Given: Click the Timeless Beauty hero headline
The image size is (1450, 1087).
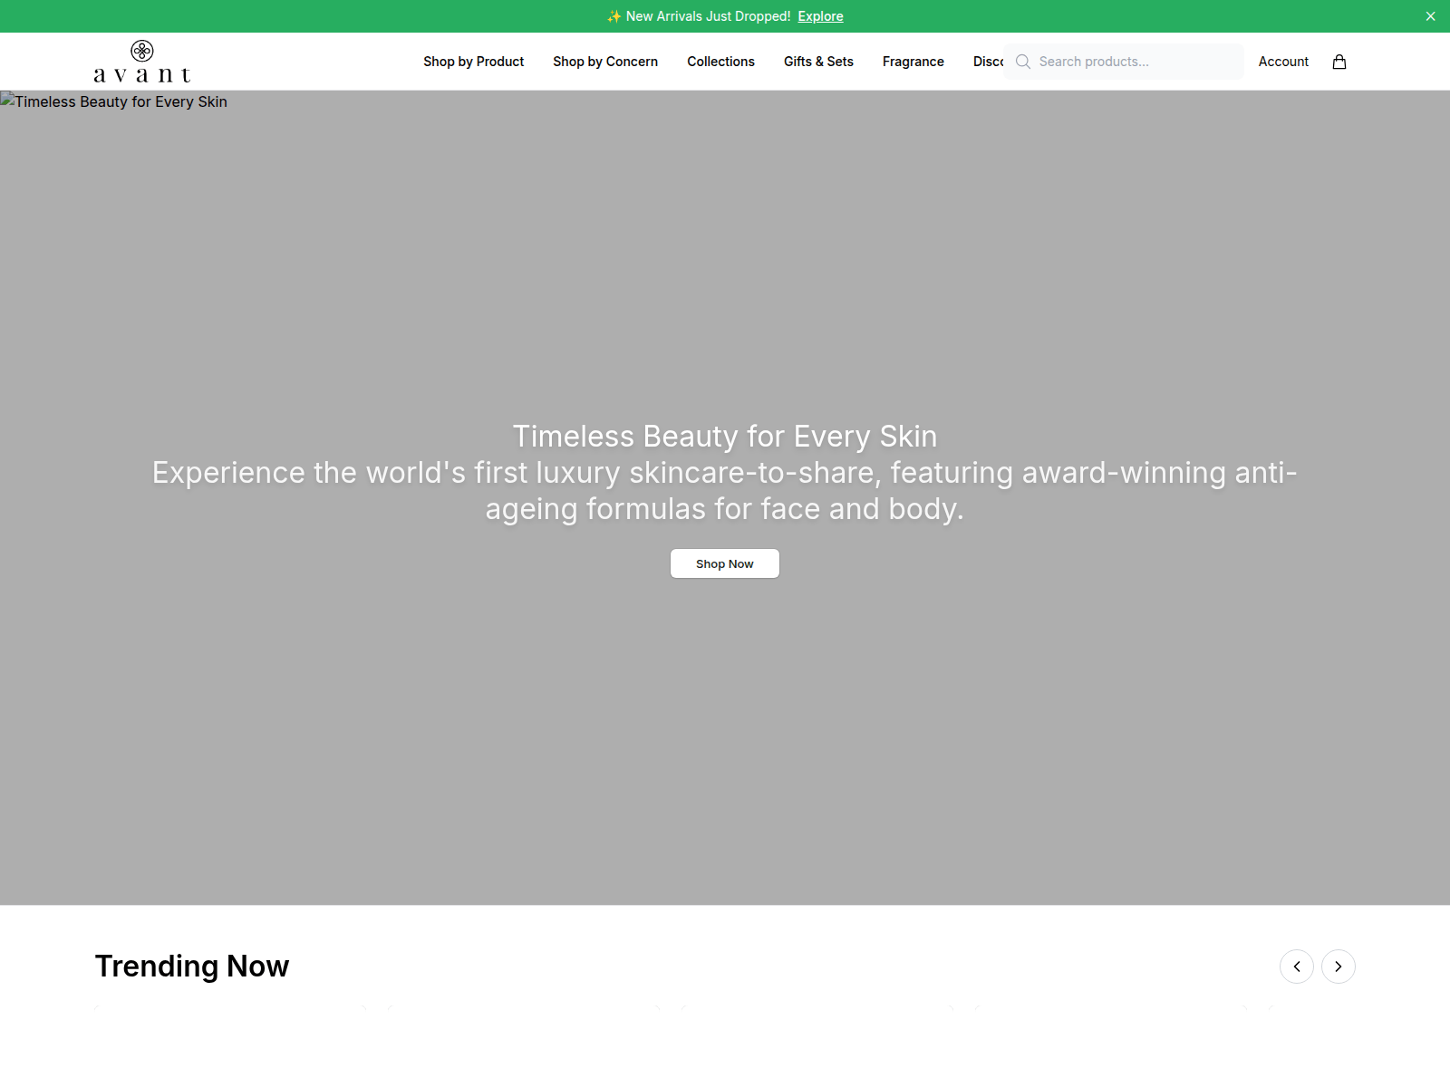Looking at the screenshot, I should pos(725,436).
